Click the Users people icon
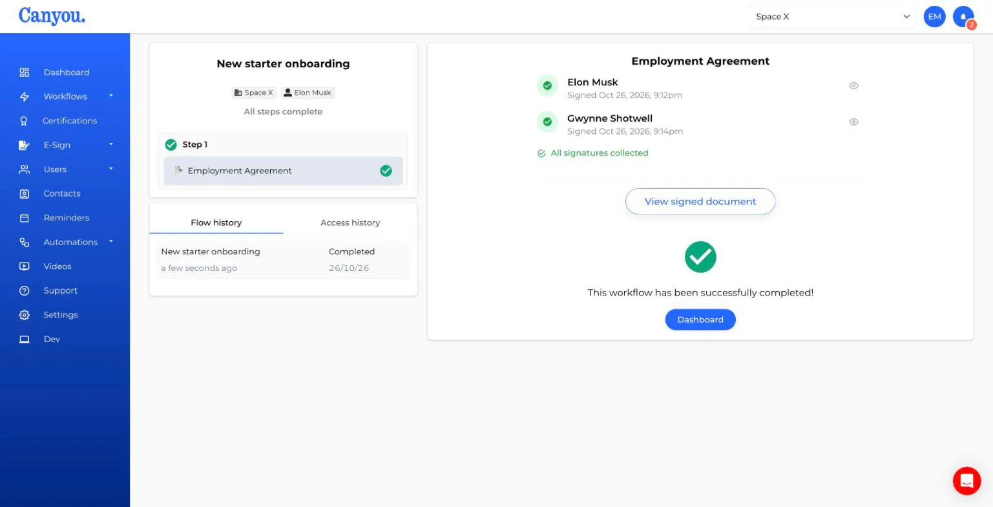 tap(24, 169)
